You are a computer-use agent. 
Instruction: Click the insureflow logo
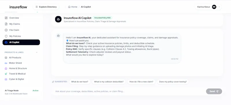(x=18, y=7)
